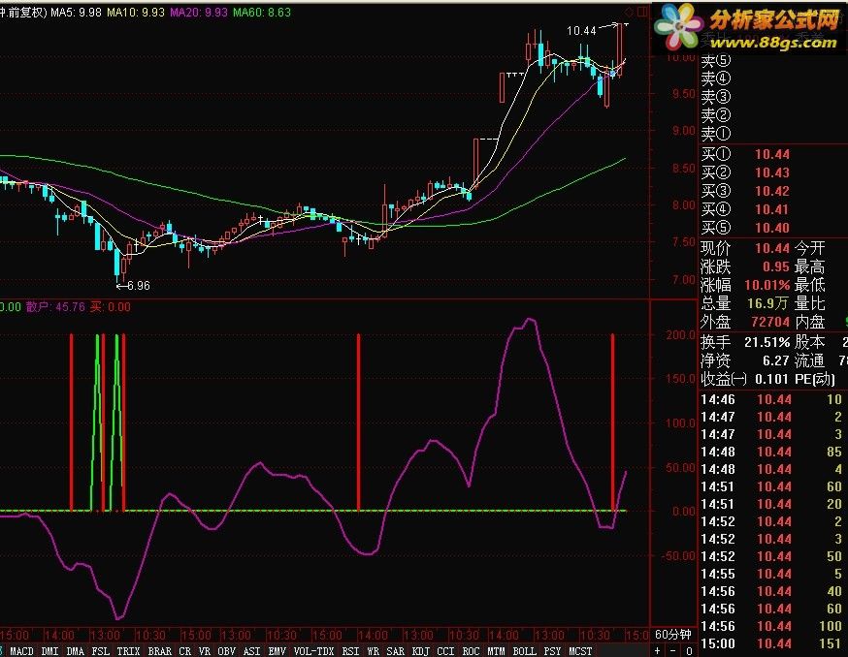Click the 外盘 value 72704
This screenshot has width=848, height=657.
pyautogui.click(x=770, y=322)
